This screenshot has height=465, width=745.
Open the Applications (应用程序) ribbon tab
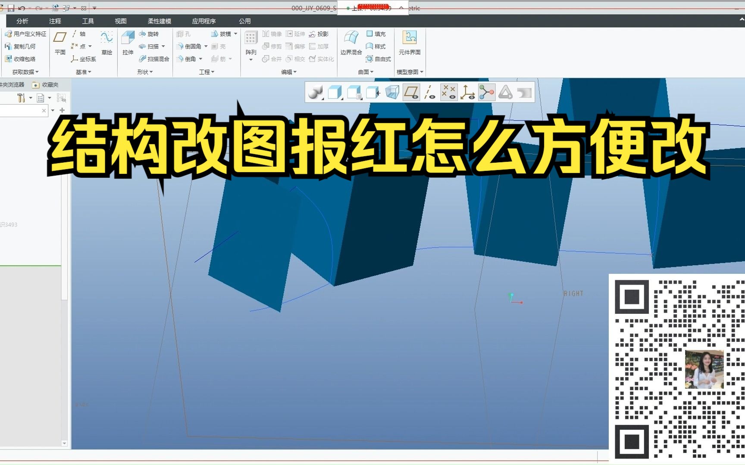(x=203, y=21)
